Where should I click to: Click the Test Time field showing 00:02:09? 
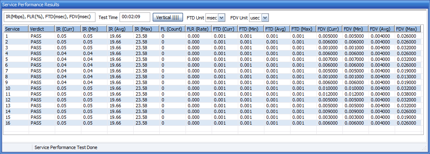point(135,17)
